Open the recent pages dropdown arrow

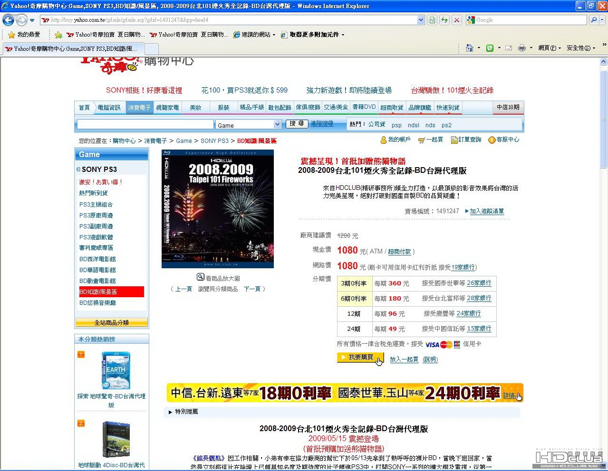[32, 20]
